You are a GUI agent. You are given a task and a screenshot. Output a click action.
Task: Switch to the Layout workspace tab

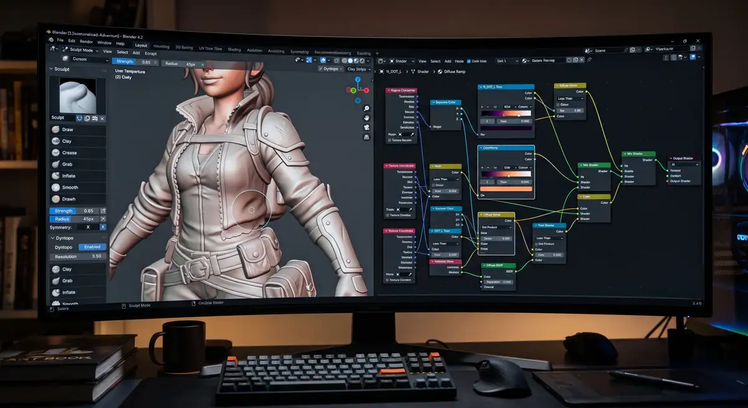click(141, 45)
